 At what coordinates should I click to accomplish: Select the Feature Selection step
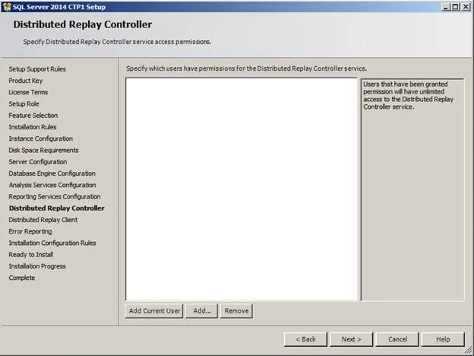click(x=33, y=116)
